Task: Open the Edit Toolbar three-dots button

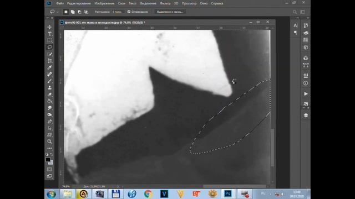Action: [49, 148]
